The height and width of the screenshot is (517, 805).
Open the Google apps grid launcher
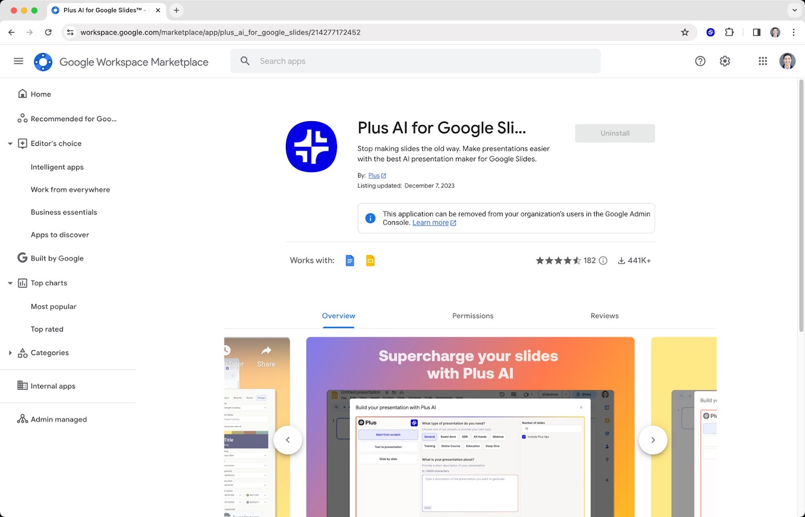tap(763, 61)
